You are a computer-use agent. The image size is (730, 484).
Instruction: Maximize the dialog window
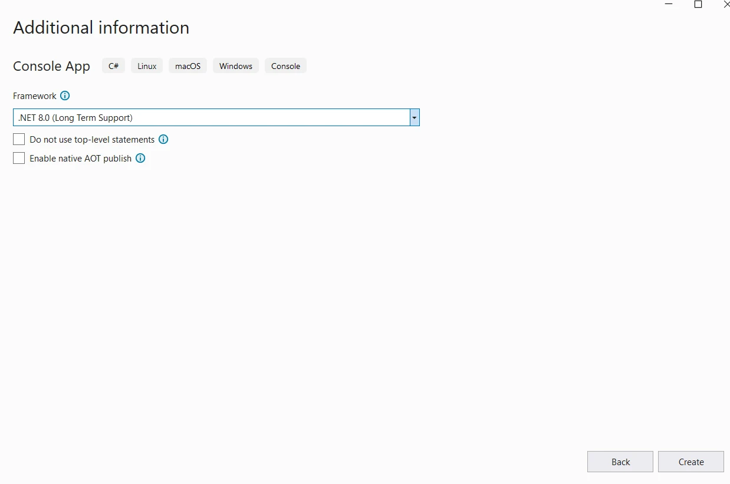click(x=698, y=5)
